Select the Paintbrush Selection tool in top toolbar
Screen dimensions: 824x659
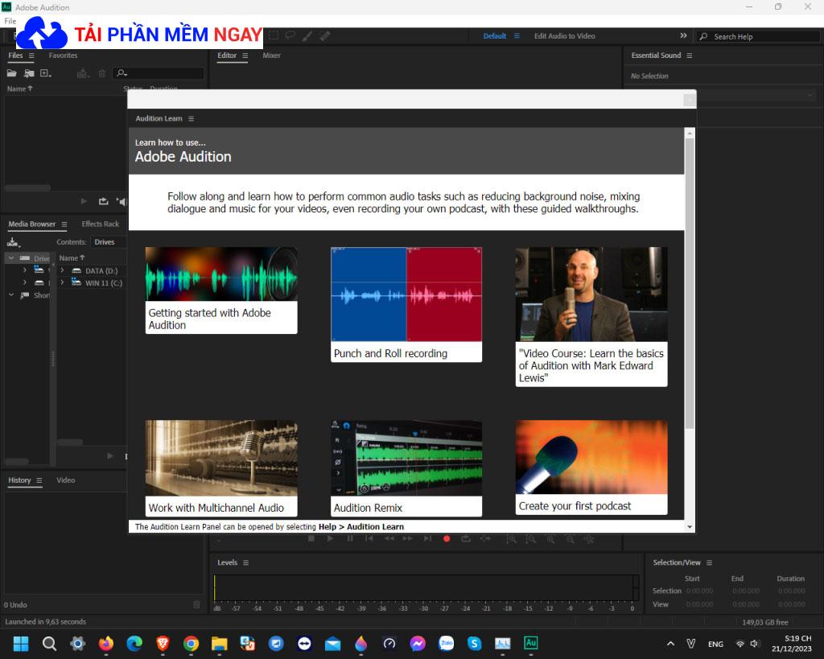[307, 35]
